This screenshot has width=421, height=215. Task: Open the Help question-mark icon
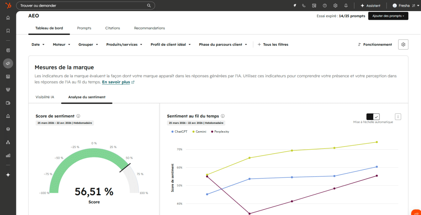pyautogui.click(x=325, y=5)
